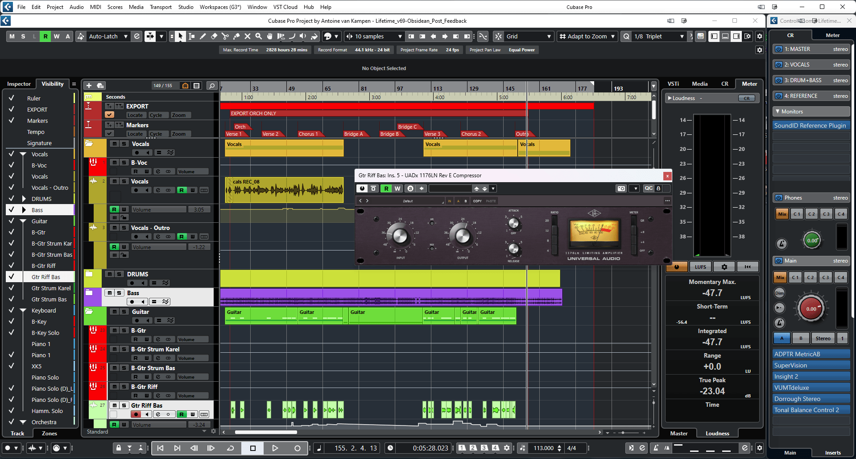
Task: Open the SoundID Reference Plugin insert
Action: (810, 125)
